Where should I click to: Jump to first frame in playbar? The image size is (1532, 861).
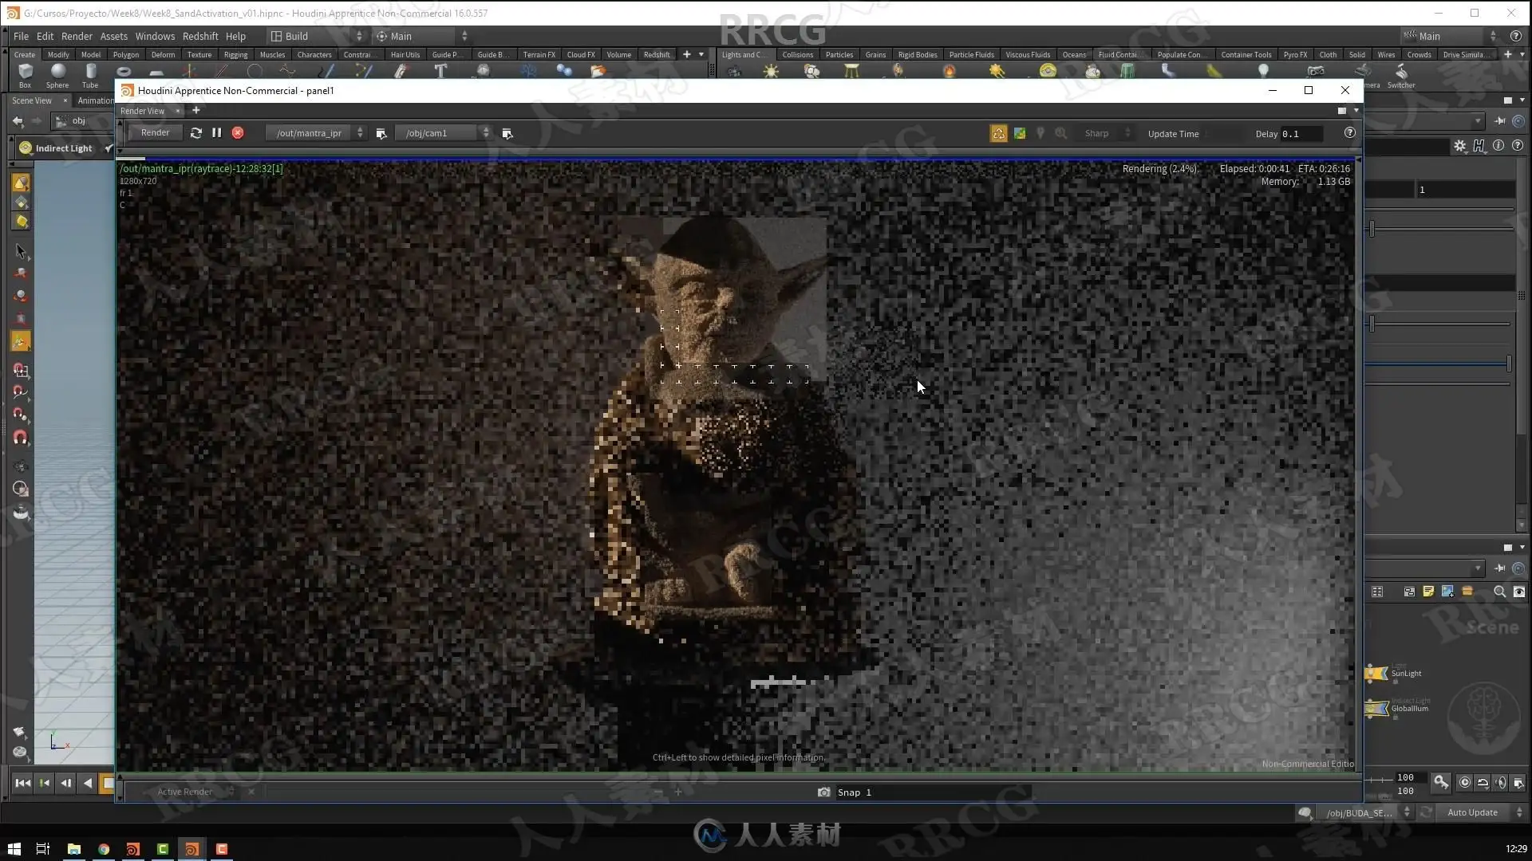pos(22,783)
